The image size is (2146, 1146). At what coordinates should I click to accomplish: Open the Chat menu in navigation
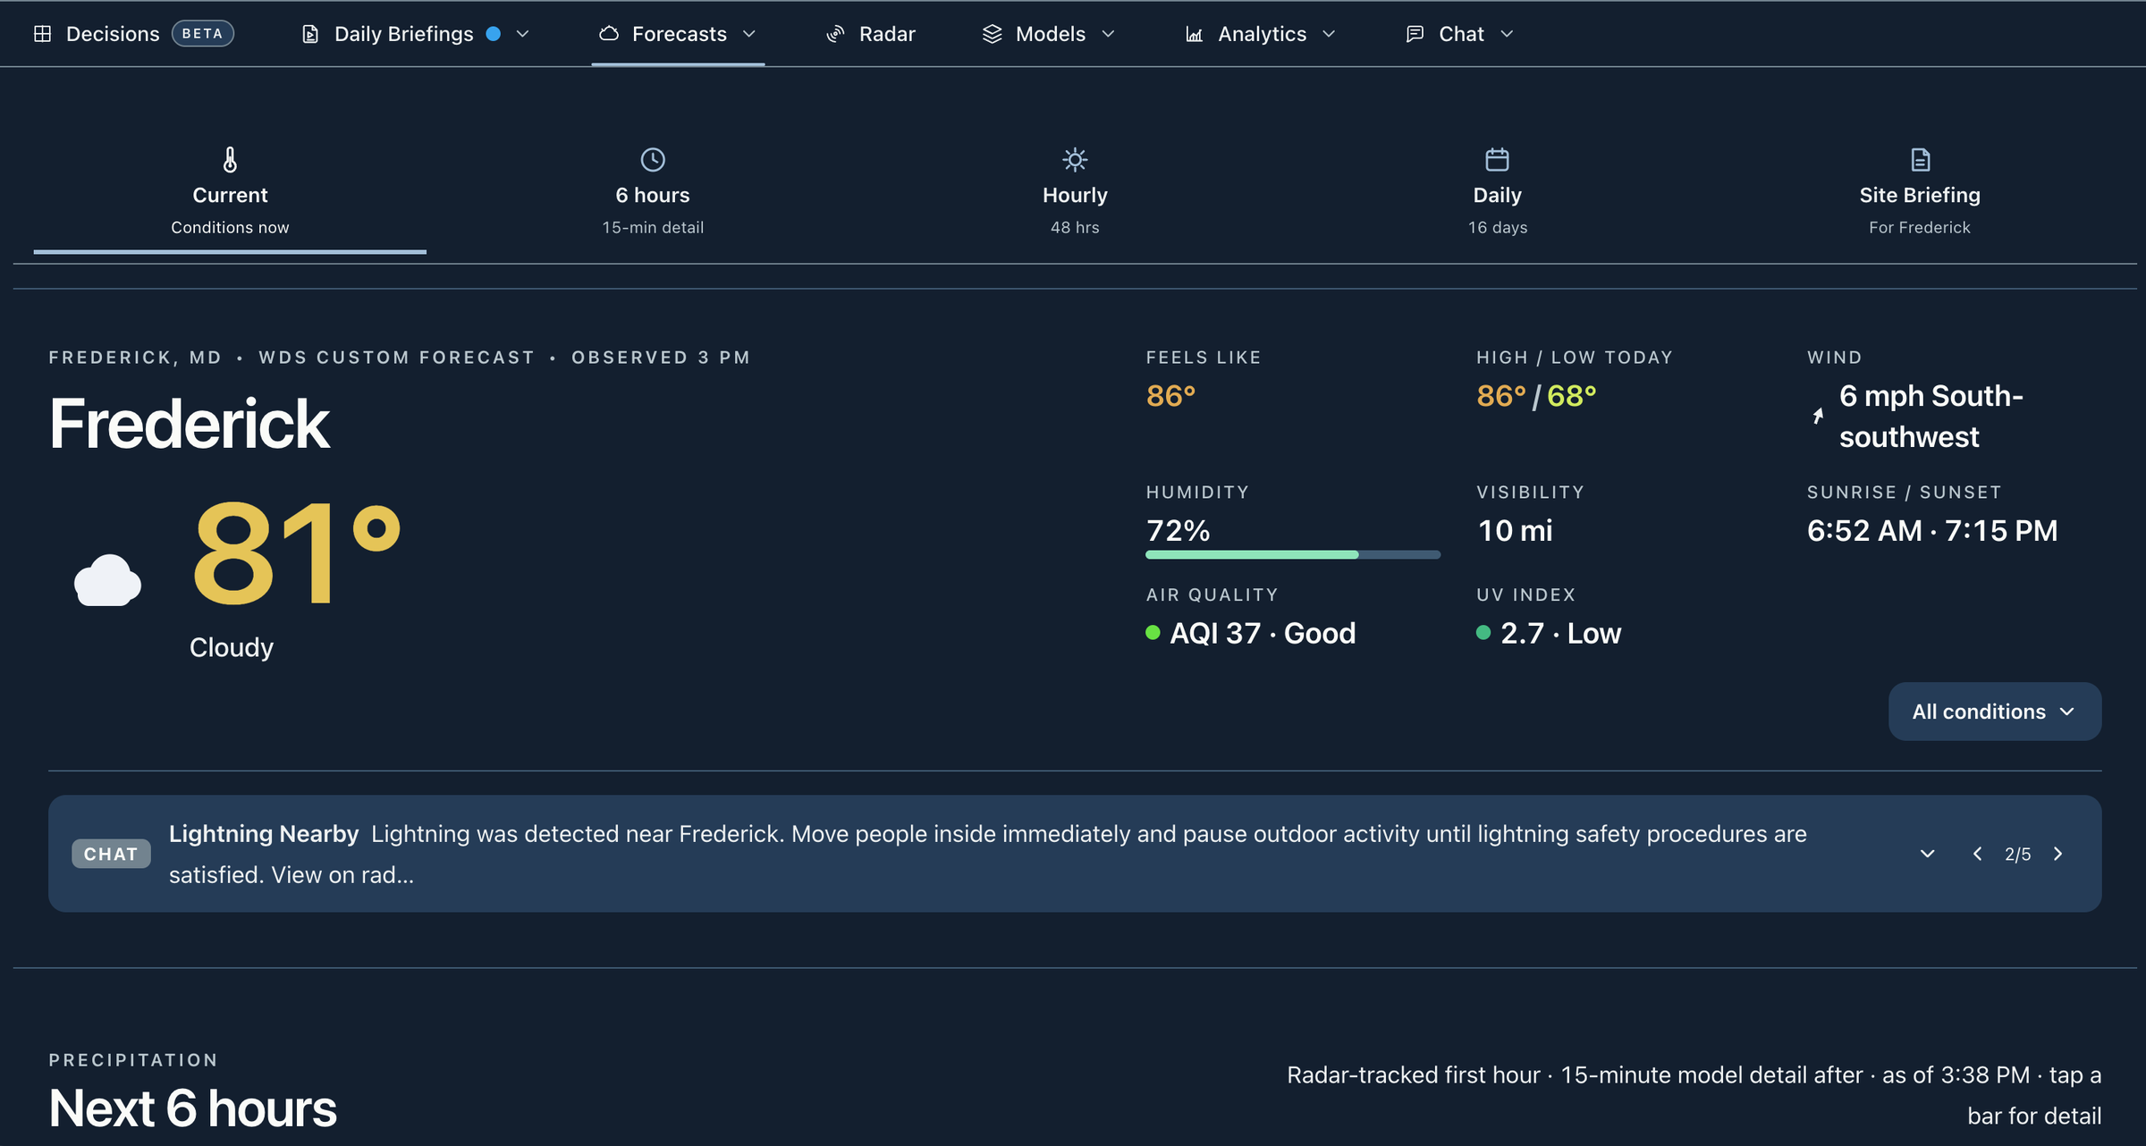[1459, 34]
